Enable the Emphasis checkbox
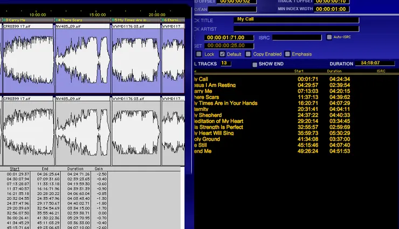399x229 pixels. click(287, 54)
